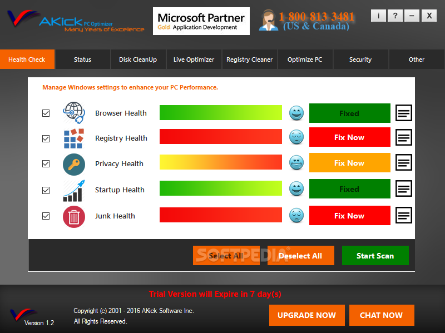Click the trial expiry notice text
This screenshot has height=333, width=445.
(215, 294)
